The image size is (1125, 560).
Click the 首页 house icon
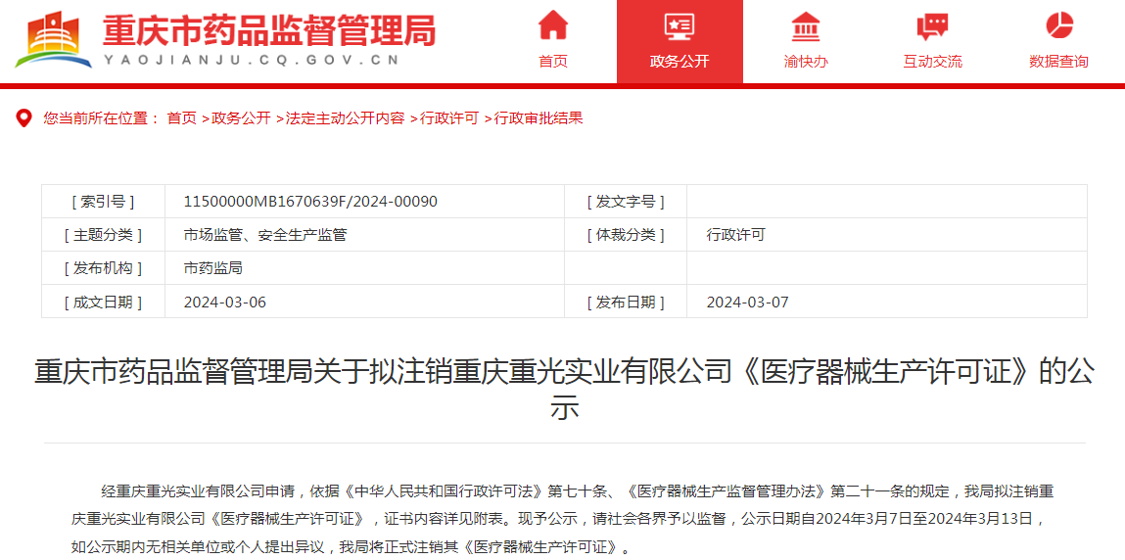click(552, 25)
